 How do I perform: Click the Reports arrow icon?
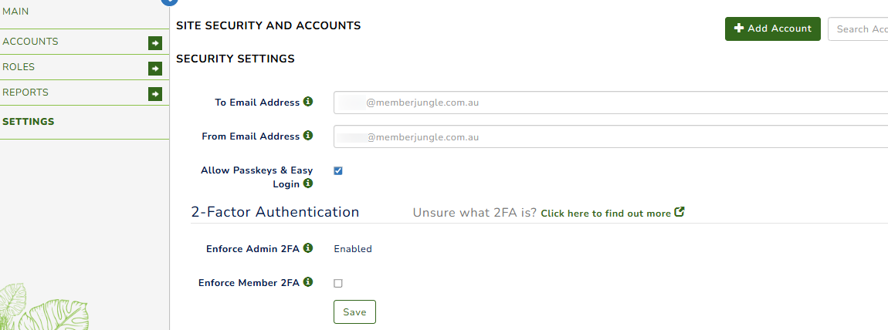(x=155, y=94)
